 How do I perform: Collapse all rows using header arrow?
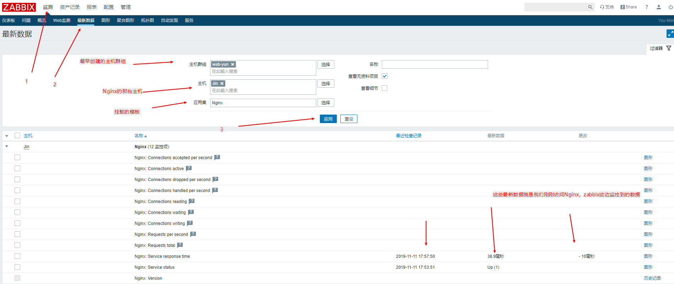tap(7, 136)
